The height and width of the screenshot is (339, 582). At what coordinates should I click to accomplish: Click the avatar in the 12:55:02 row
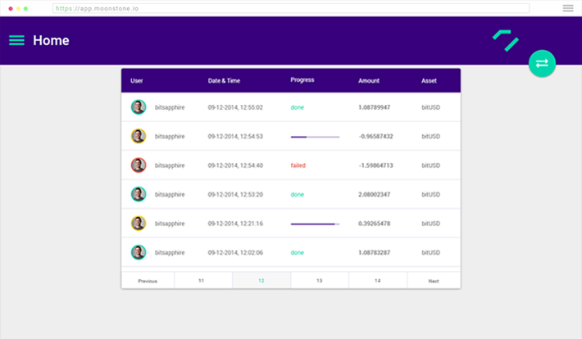point(139,107)
